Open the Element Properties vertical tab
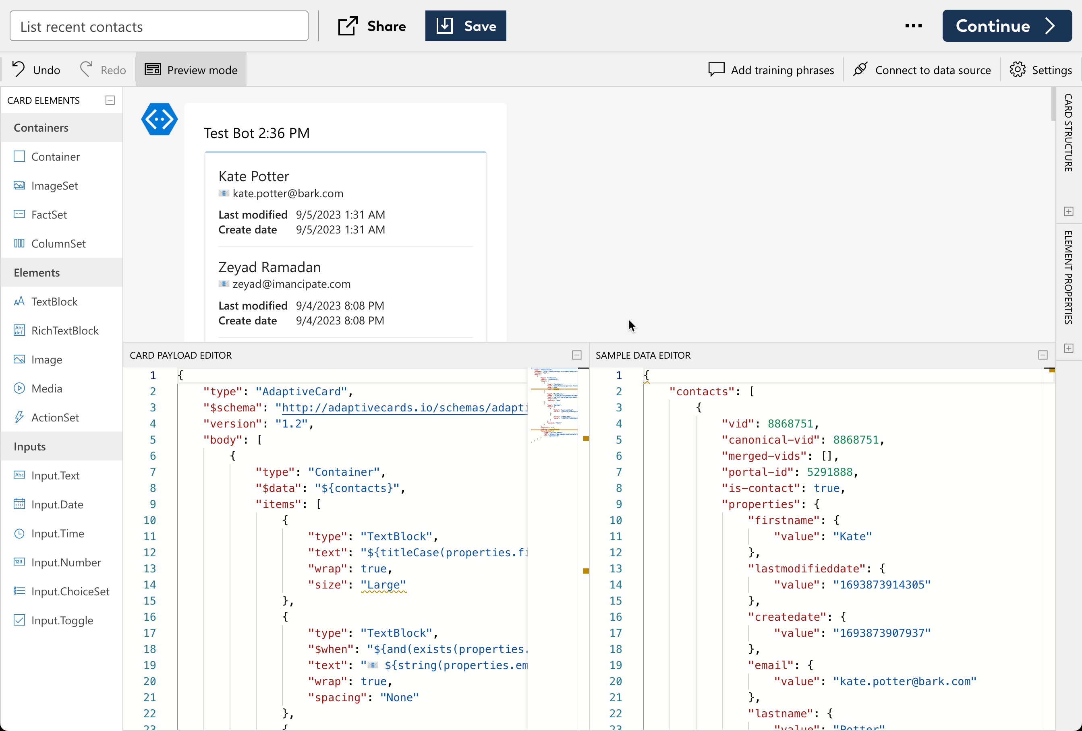This screenshot has height=731, width=1082. (1068, 277)
